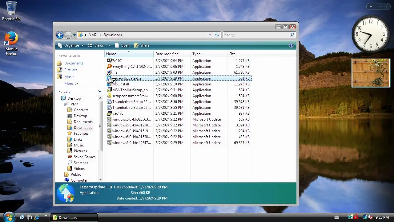Launch Internet Explorer from Quick Launch
394x222 pixels.
[x=37, y=217]
